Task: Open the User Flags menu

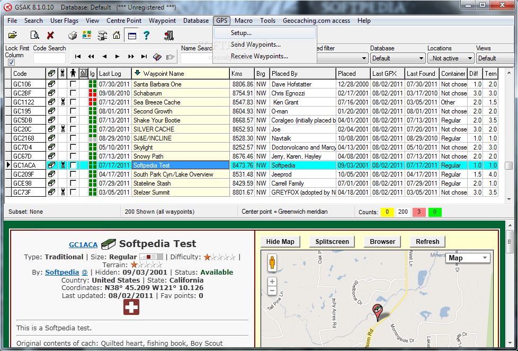Action: pyautogui.click(x=64, y=21)
